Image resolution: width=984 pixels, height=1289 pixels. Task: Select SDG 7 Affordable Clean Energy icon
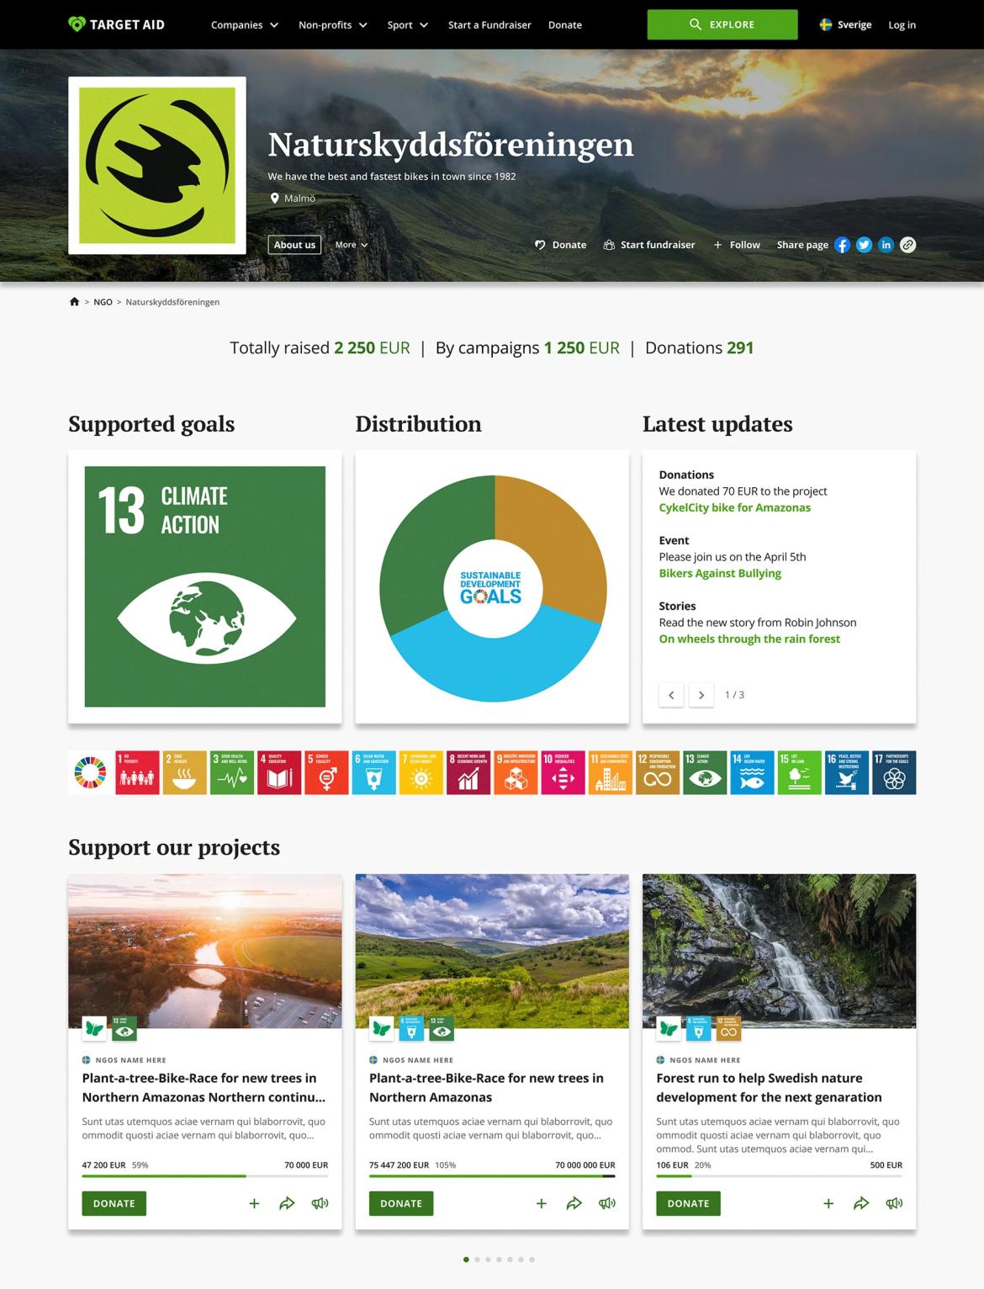click(x=421, y=772)
